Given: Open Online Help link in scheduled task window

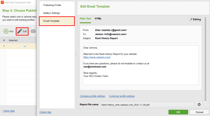Looking at the screenshot, I should tap(9, 111).
